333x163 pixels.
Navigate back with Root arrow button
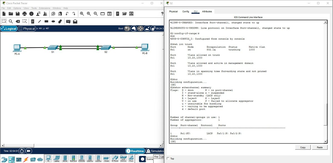(x=127, y=28)
